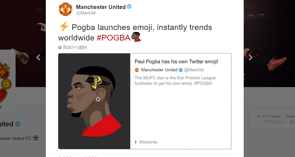Click the 英語から翻訳 translate link
This screenshot has height=157, width=295.
tap(75, 47)
